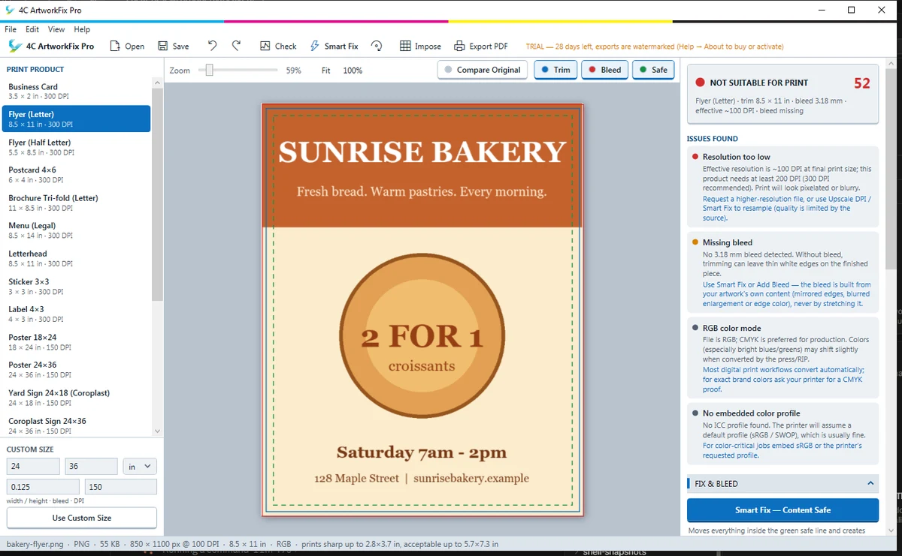Pick Label 4×3 product
This screenshot has width=902, height=556.
[76, 314]
